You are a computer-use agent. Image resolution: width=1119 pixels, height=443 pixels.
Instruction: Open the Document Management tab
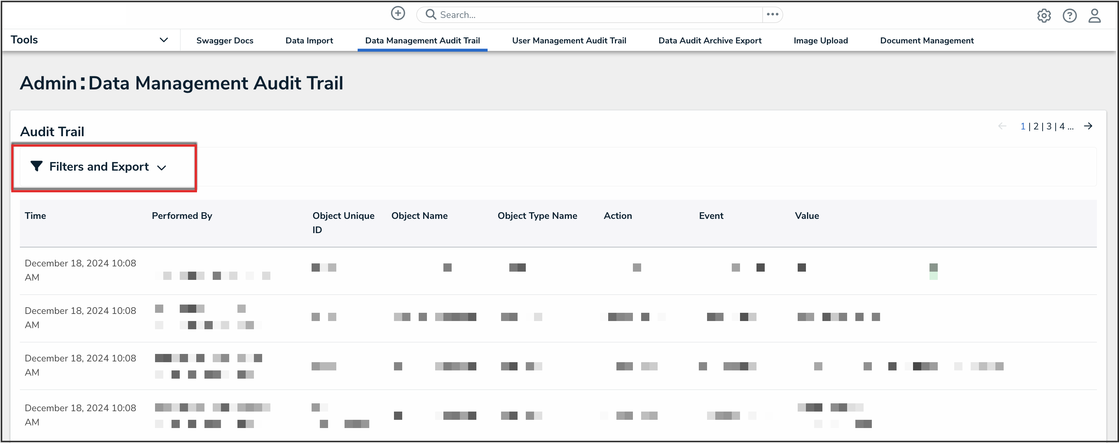click(926, 40)
